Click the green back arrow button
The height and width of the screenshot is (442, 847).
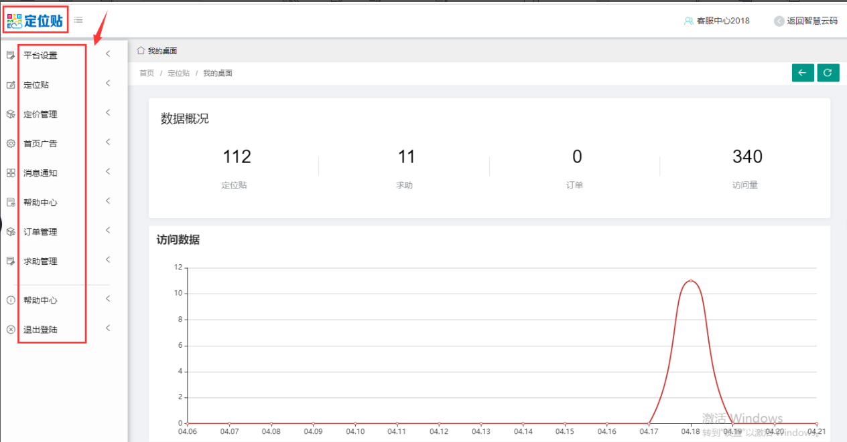tap(802, 73)
